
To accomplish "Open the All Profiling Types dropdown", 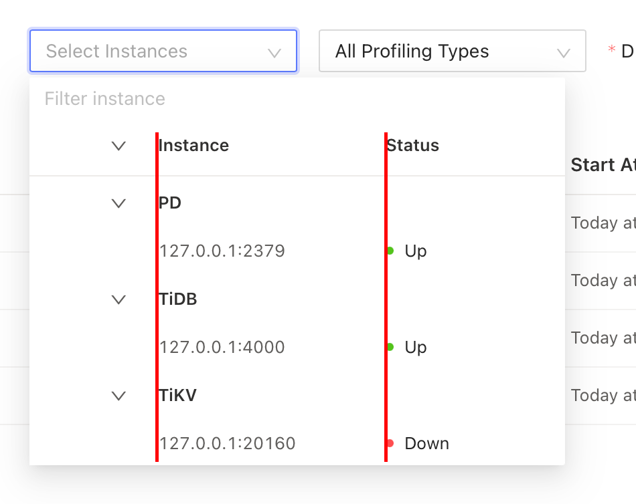I will (453, 51).
